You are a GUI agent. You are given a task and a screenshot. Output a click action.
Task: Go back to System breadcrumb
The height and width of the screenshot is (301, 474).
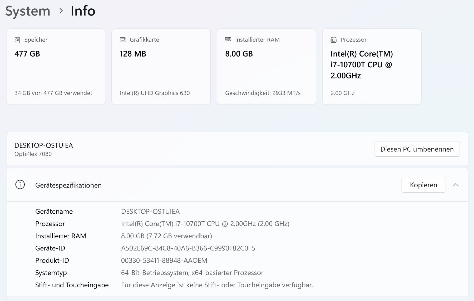pyautogui.click(x=28, y=11)
